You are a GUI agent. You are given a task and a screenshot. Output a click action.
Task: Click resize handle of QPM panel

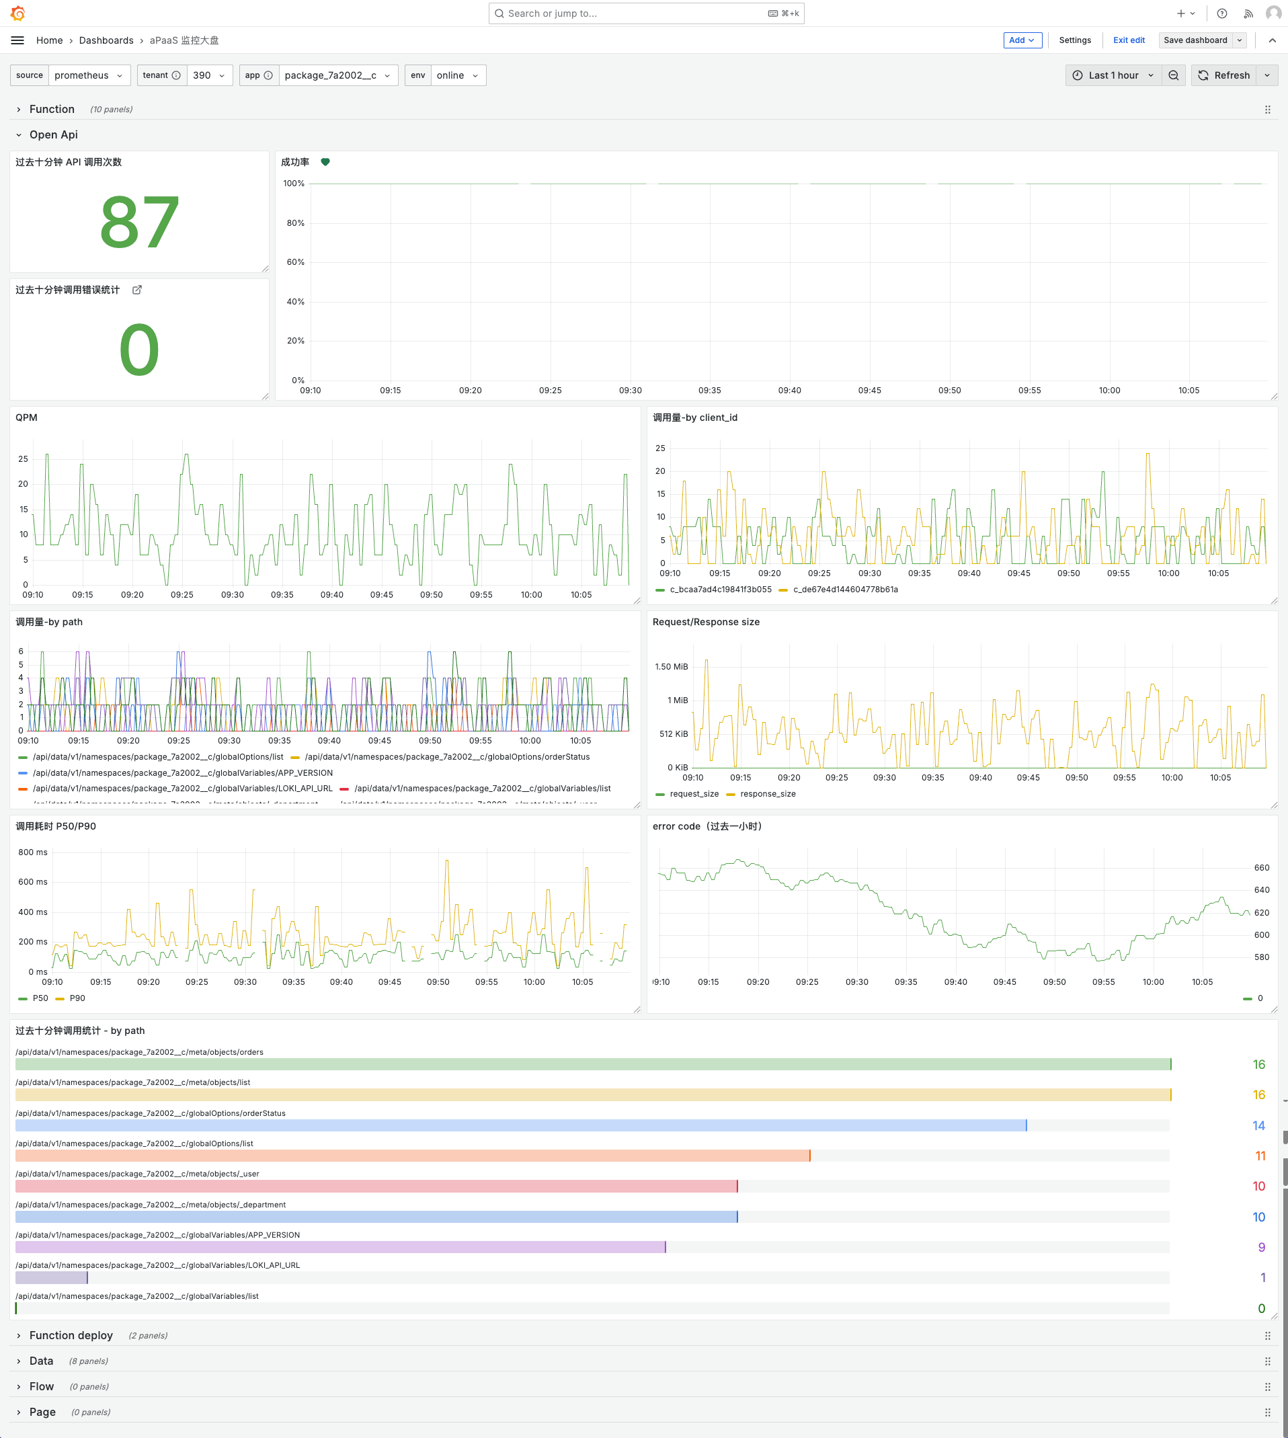[x=637, y=601]
